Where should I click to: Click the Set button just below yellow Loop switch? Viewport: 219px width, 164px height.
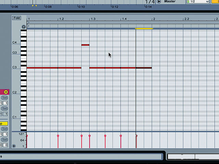(4, 129)
